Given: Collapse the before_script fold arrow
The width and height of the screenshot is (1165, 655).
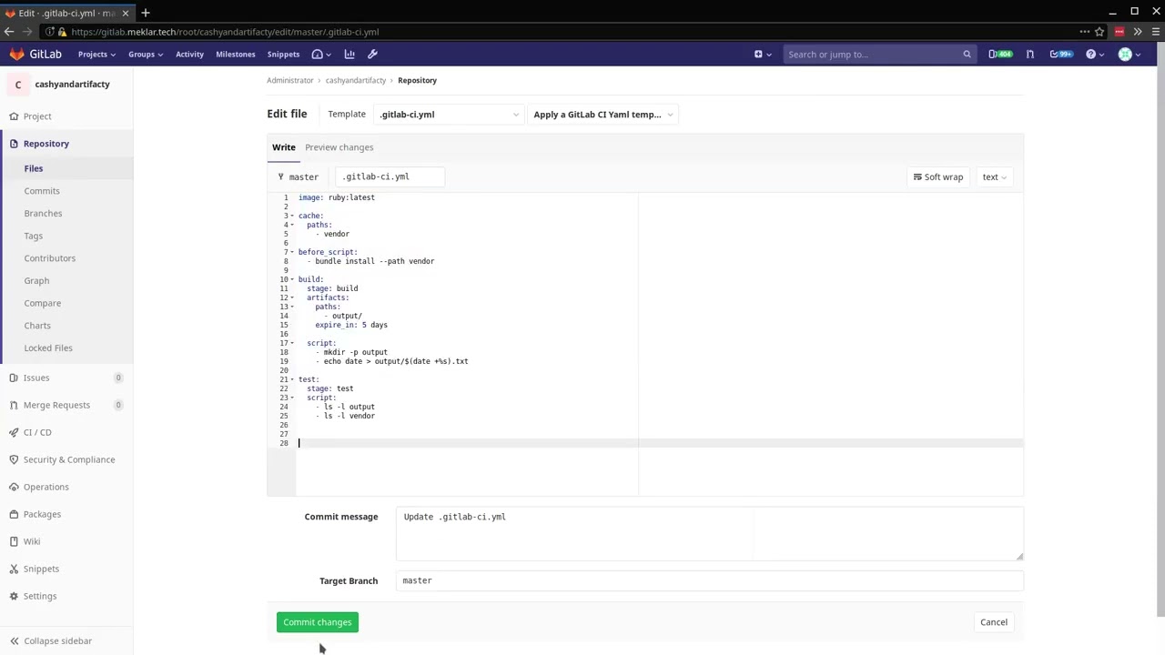Looking at the screenshot, I should pyautogui.click(x=292, y=252).
